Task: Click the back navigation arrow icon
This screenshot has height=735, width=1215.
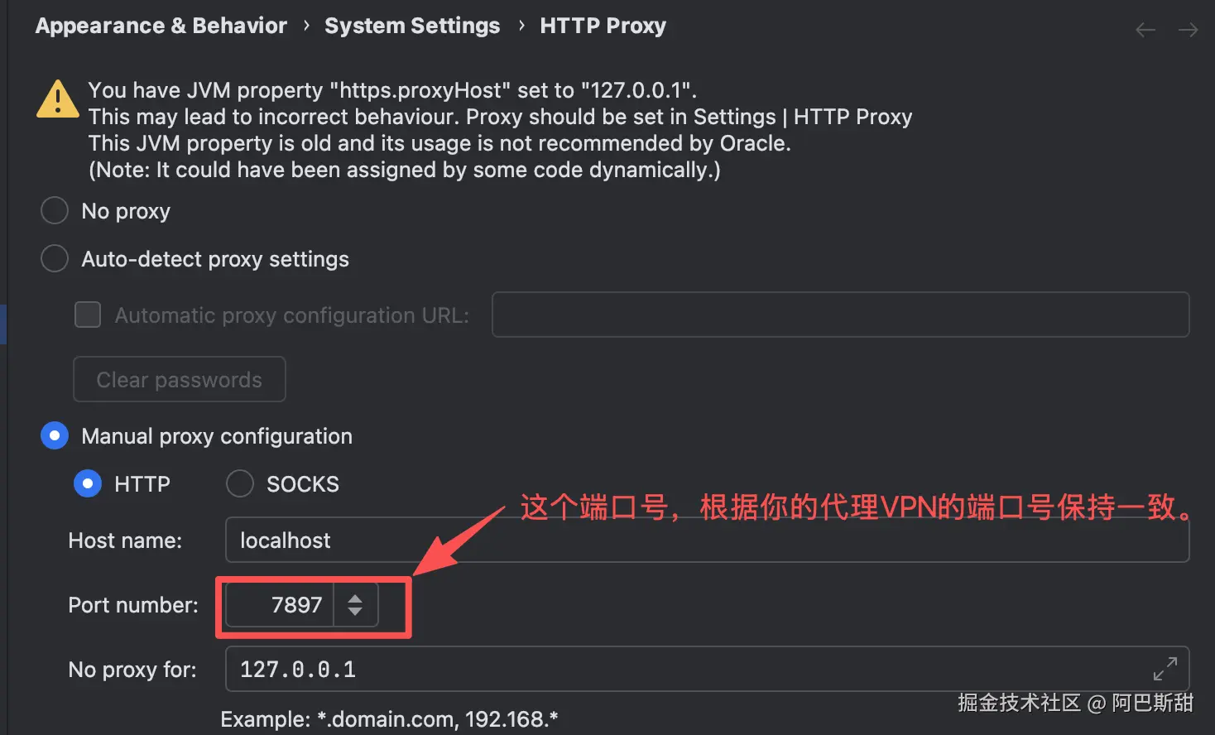Action: 1145,31
